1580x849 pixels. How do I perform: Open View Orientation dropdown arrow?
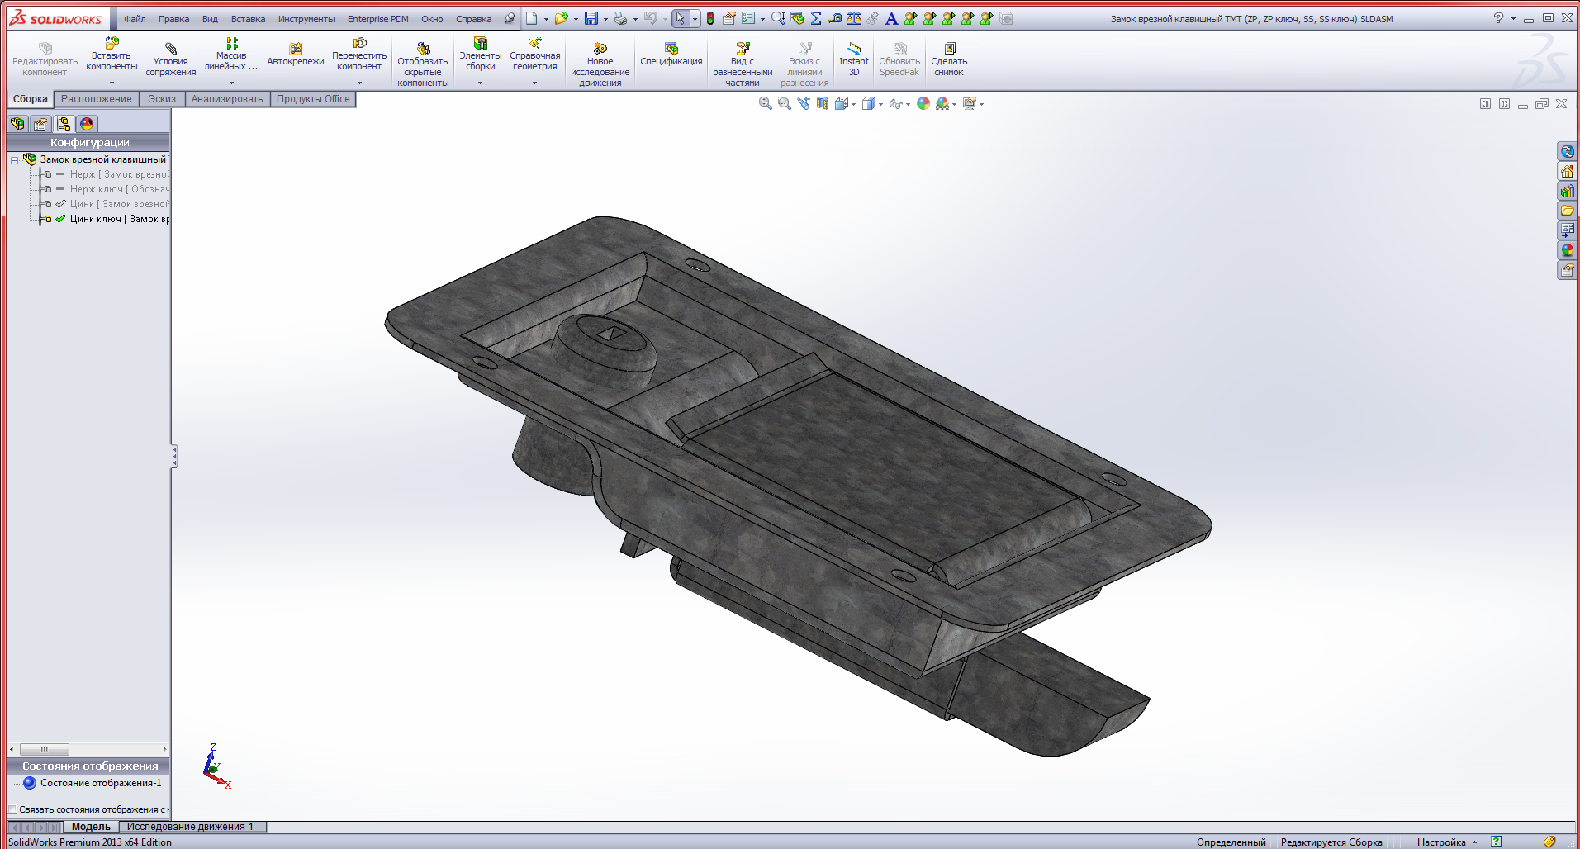pyautogui.click(x=853, y=104)
